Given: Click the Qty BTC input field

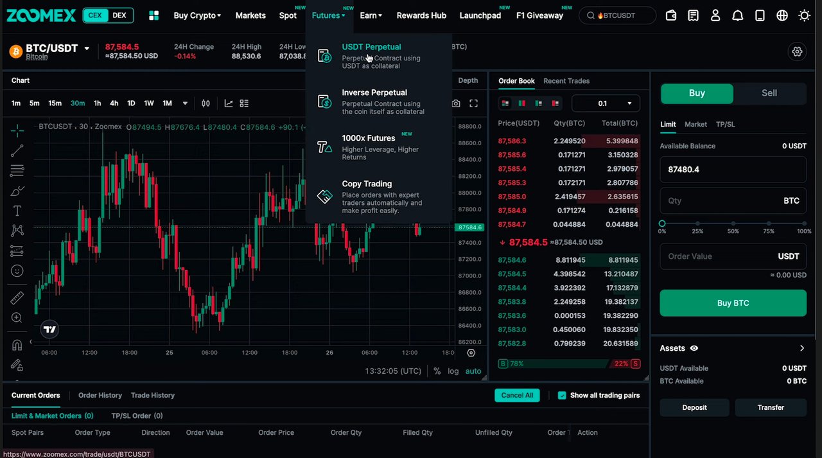Looking at the screenshot, I should point(733,200).
